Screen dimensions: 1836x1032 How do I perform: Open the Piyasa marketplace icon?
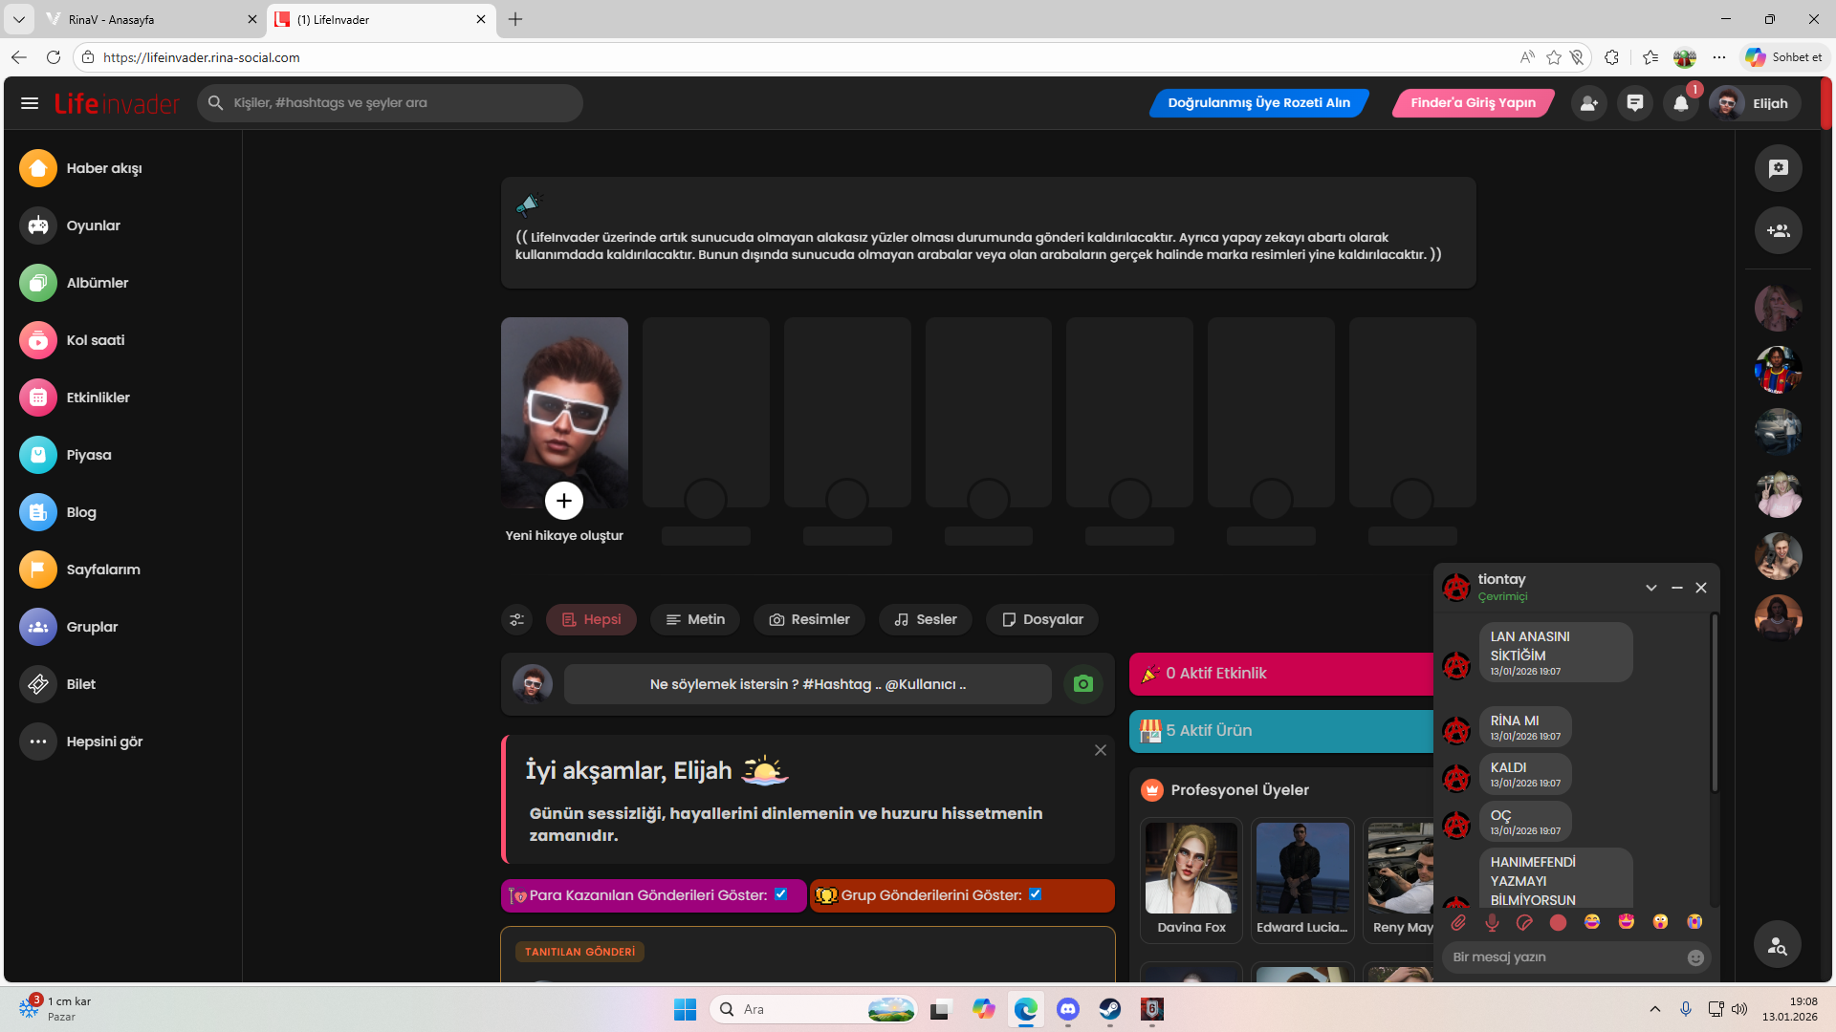coord(38,455)
